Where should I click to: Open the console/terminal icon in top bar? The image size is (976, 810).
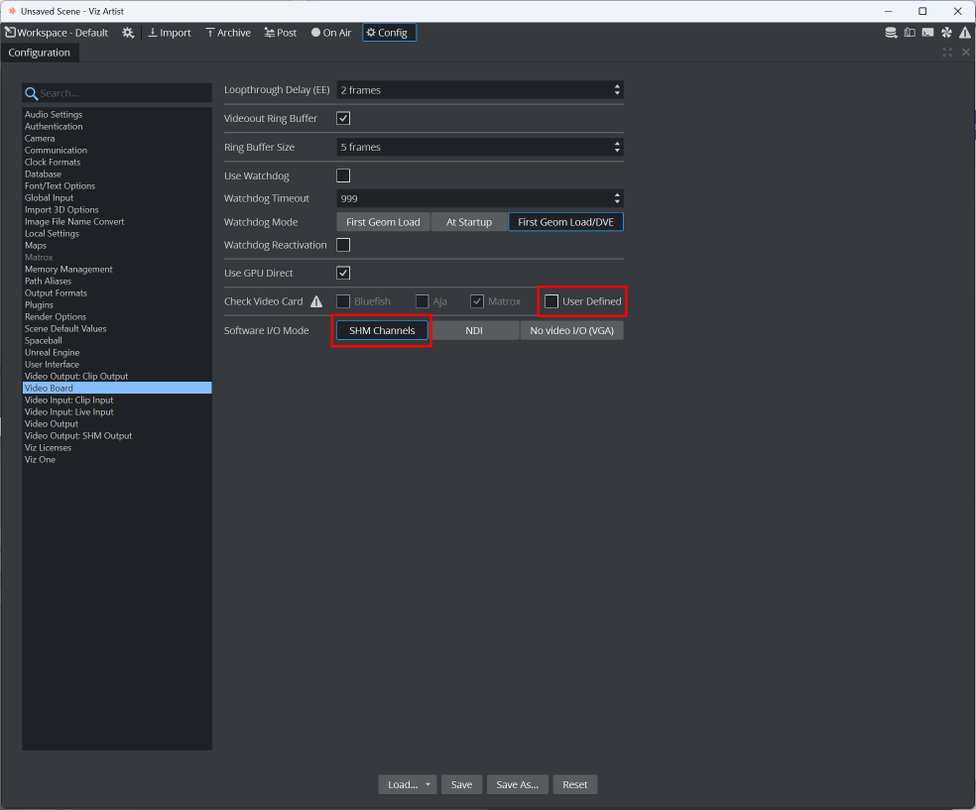pos(927,33)
